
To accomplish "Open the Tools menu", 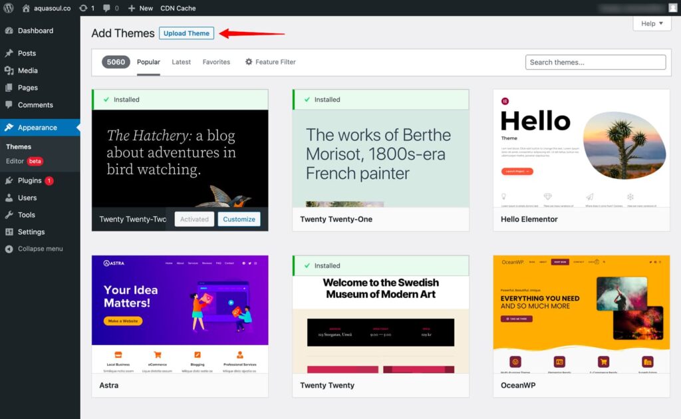I will pos(27,215).
